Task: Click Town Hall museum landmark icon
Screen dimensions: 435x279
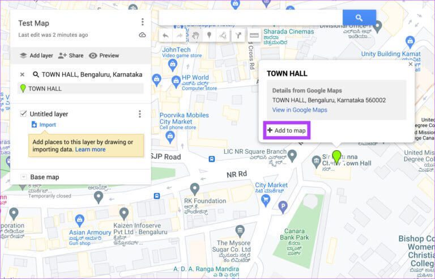Action: point(316,162)
